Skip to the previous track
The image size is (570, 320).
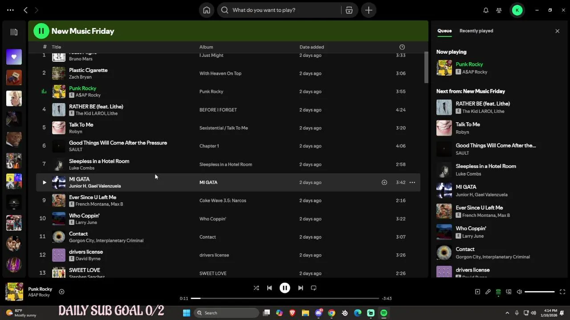tap(269, 288)
